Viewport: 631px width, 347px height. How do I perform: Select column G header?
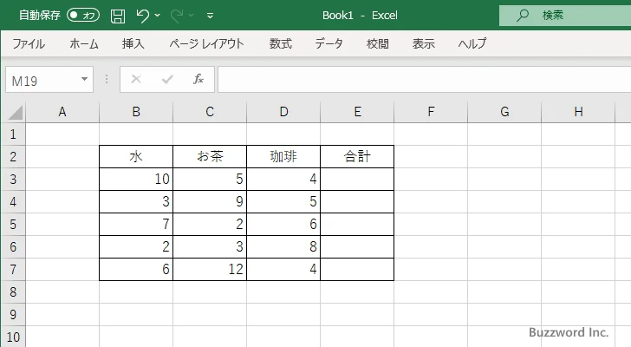(504, 112)
